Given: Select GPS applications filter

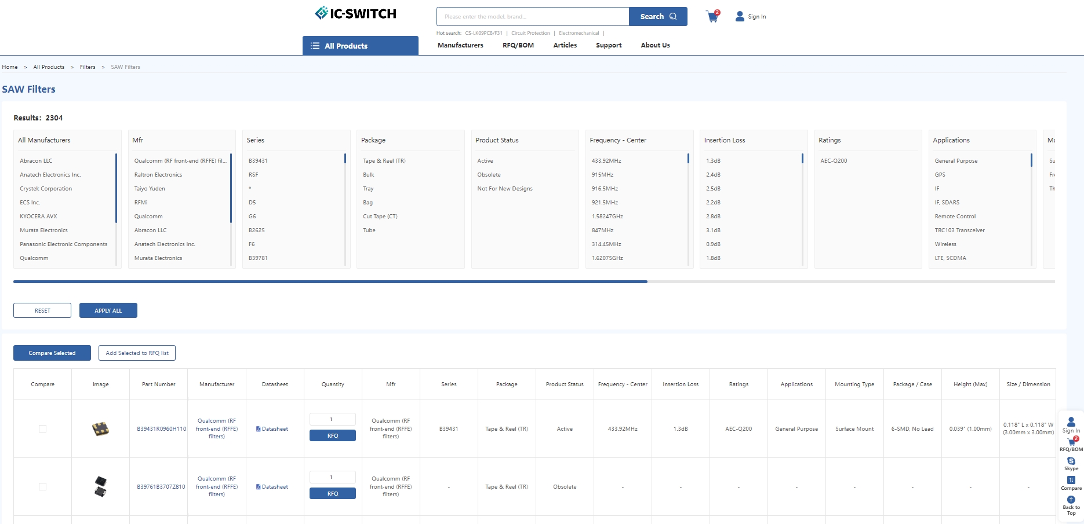Looking at the screenshot, I should click(x=940, y=175).
